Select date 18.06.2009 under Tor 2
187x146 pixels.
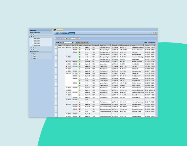pos(36,41)
